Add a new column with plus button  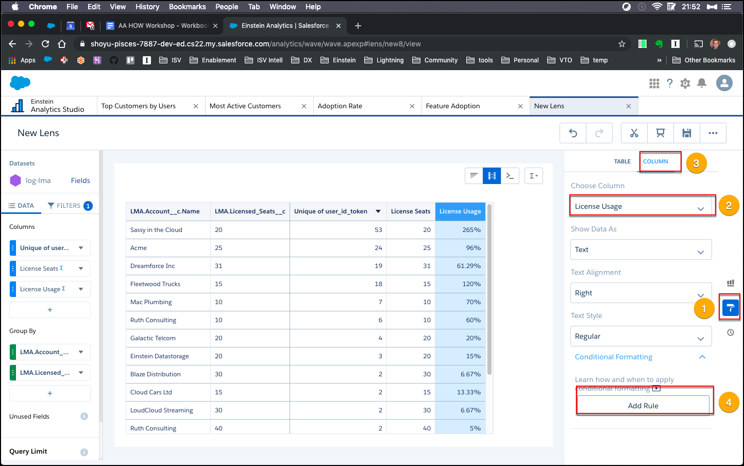(x=50, y=310)
